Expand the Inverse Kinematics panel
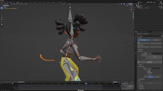The height and width of the screenshot is (91, 163). coord(141,79)
